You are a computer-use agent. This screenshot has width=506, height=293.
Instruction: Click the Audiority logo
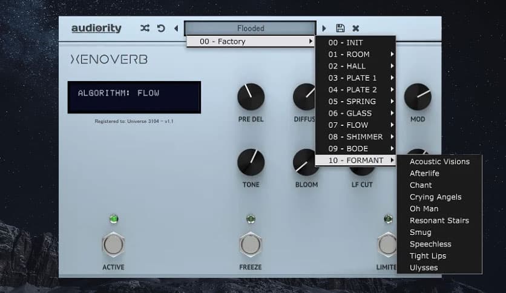pos(96,28)
